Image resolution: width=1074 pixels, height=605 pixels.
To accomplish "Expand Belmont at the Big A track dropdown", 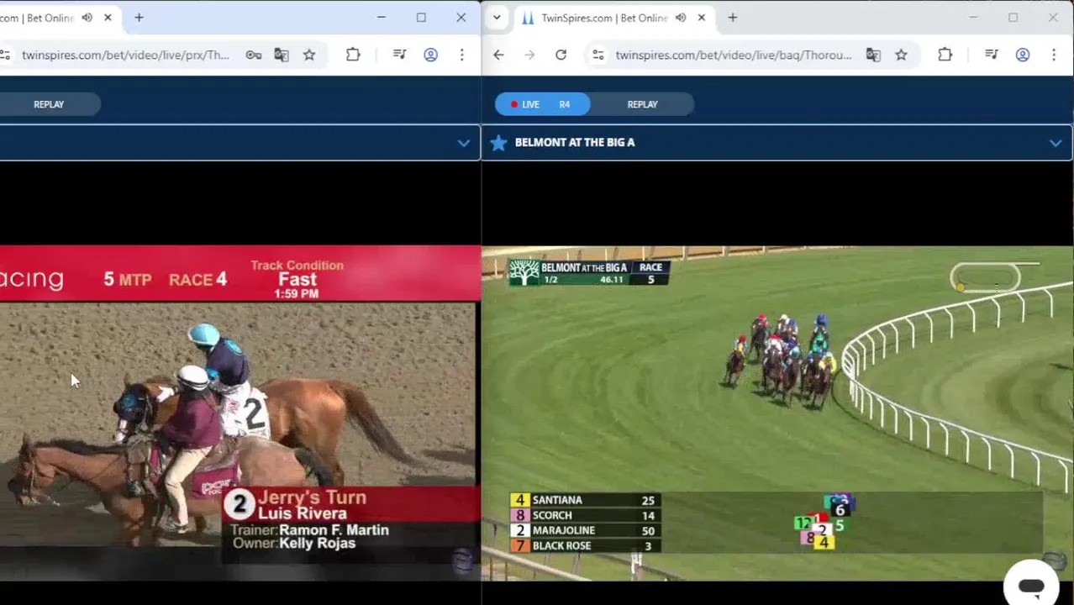I will [x=1055, y=144].
